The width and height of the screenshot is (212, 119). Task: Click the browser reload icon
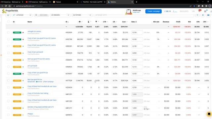click(x=6, y=6)
